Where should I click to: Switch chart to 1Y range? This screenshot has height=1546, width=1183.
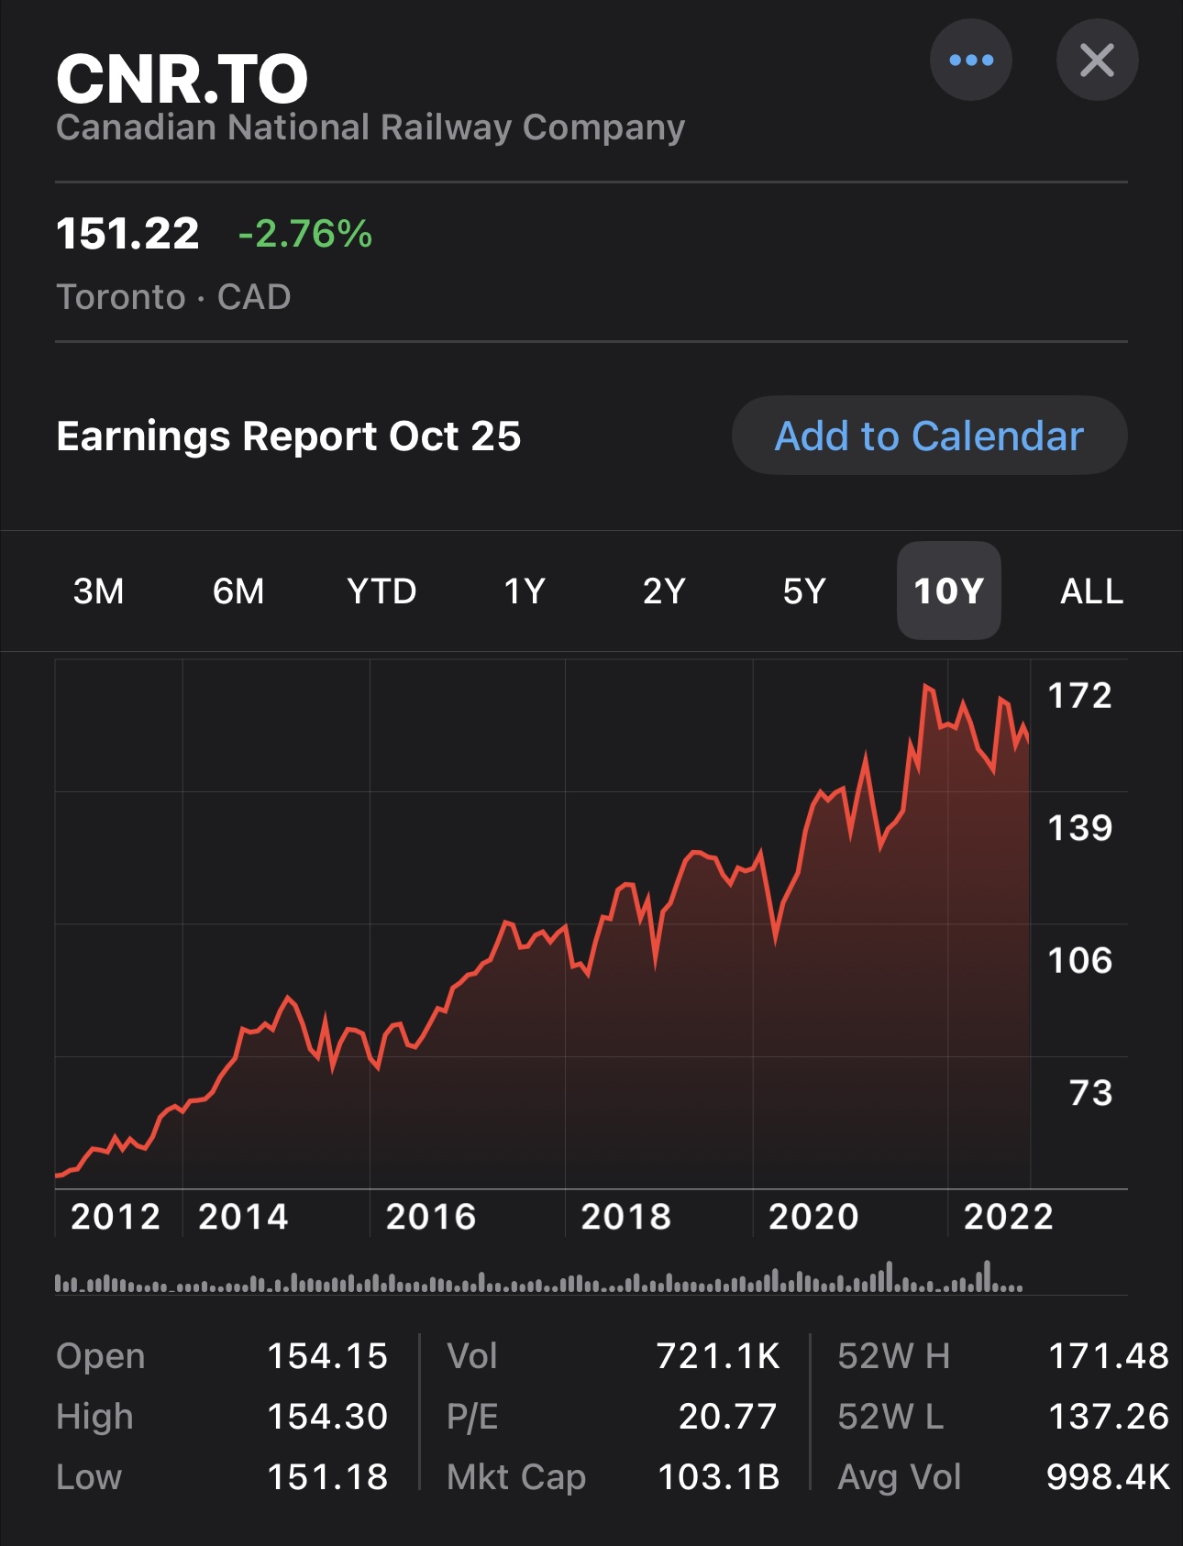pyautogui.click(x=525, y=591)
